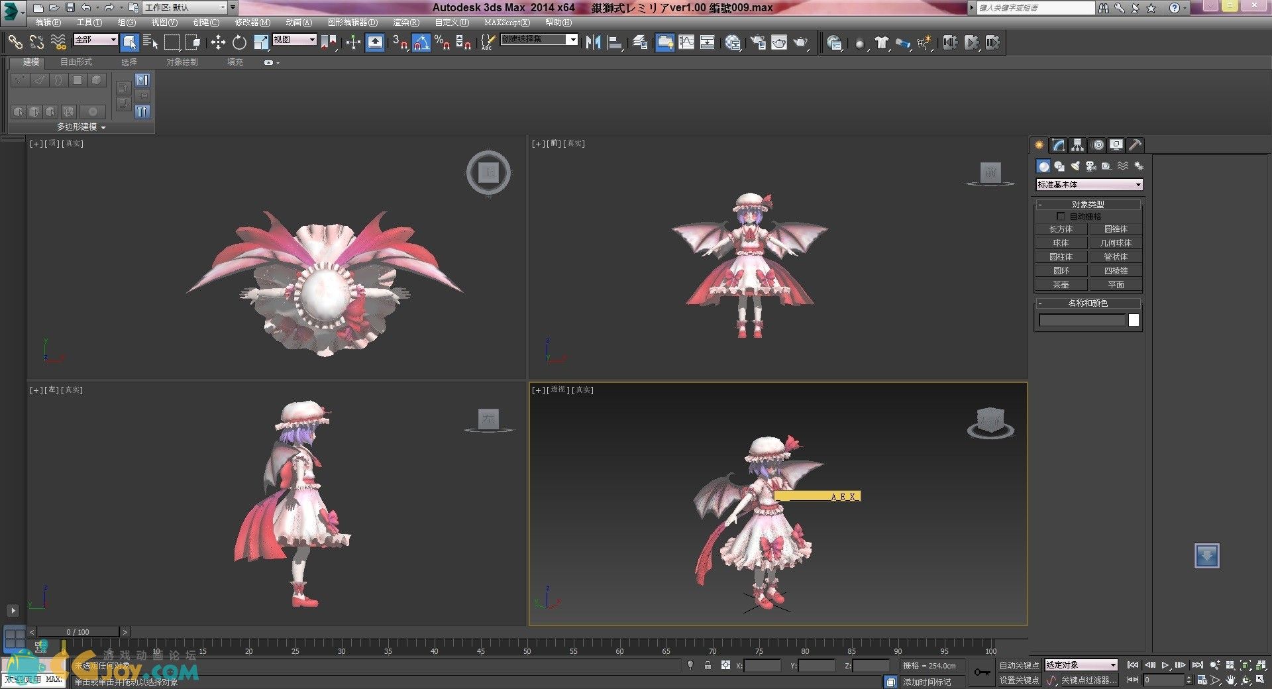
Task: Play the animation
Action: click(1165, 665)
